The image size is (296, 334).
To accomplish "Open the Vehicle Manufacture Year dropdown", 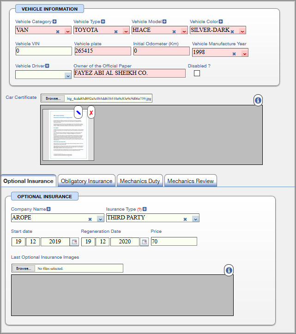I will point(245,54).
